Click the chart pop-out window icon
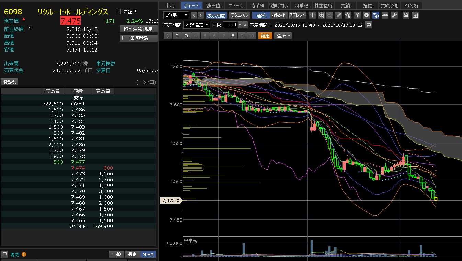The width and height of the screenshot is (462, 261). pyautogui.click(x=415, y=15)
